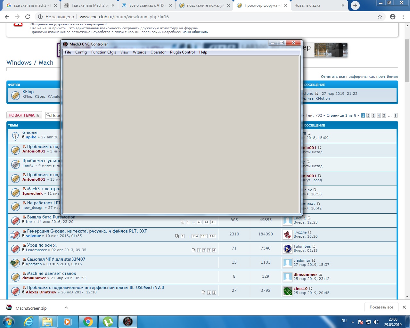This screenshot has height=328, width=410.
Task: Jump to the latest post by vladumur
Action: click(x=314, y=260)
